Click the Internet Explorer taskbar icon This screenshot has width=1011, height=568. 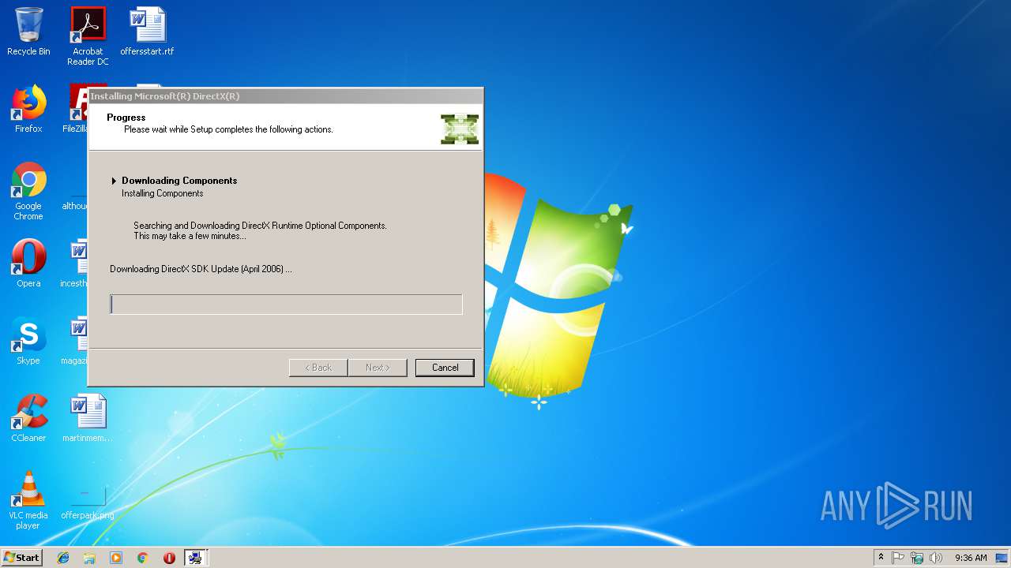pos(63,558)
